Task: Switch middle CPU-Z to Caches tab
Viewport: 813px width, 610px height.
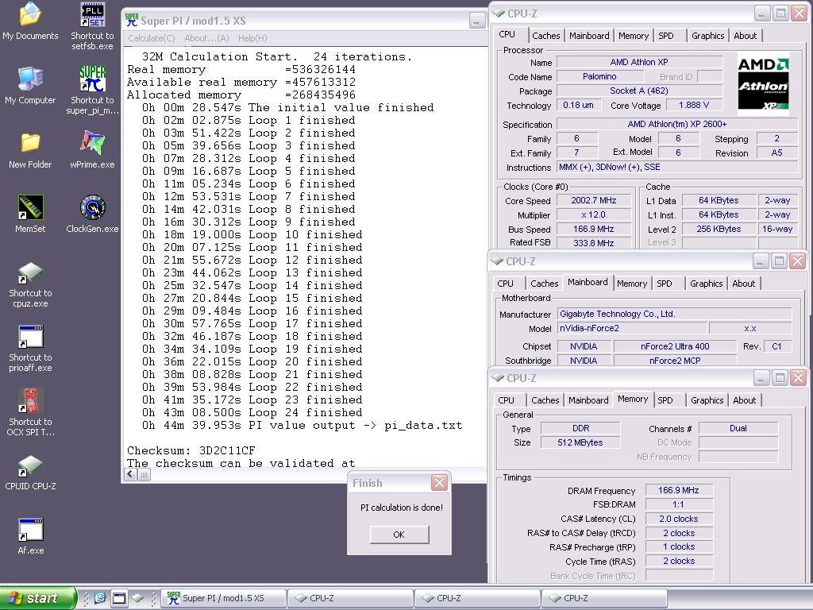Action: 545,284
